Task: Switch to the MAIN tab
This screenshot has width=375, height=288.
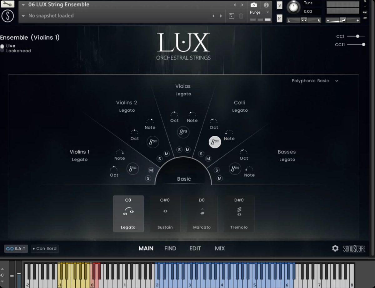Action: (146, 248)
